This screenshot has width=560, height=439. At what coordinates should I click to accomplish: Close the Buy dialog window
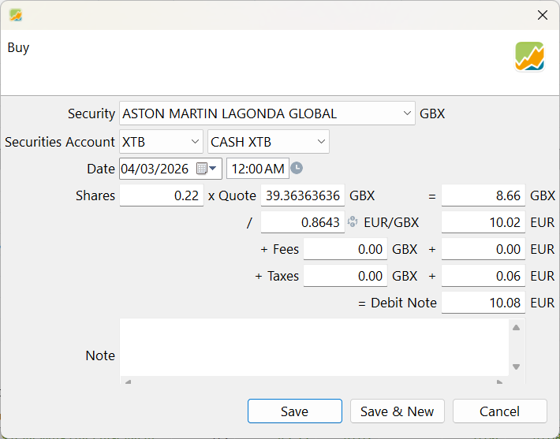[542, 15]
